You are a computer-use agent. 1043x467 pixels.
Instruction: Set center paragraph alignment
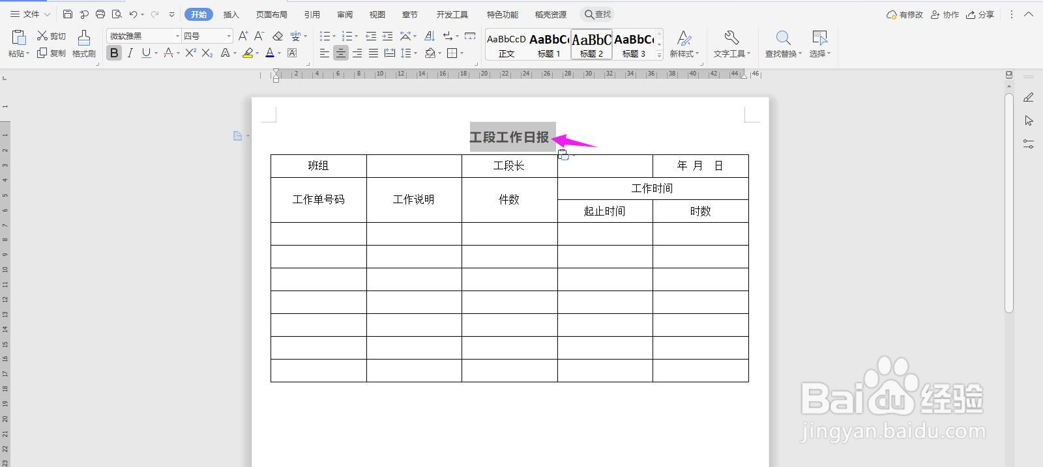pyautogui.click(x=341, y=53)
